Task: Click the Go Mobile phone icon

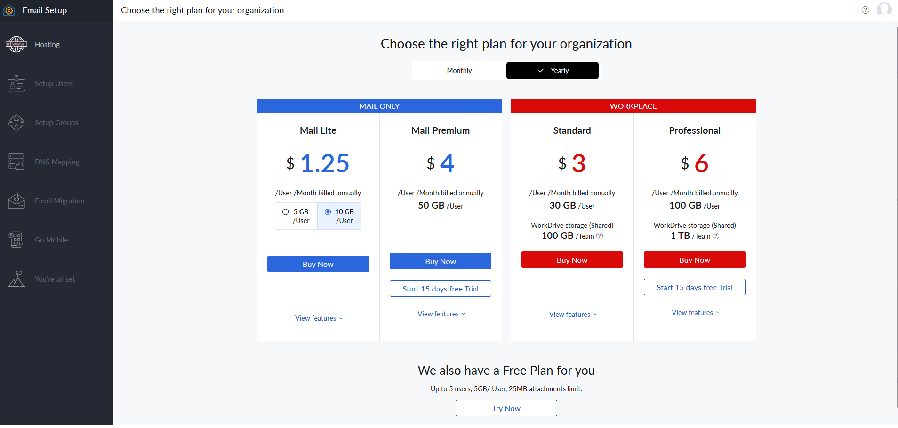Action: pos(16,240)
